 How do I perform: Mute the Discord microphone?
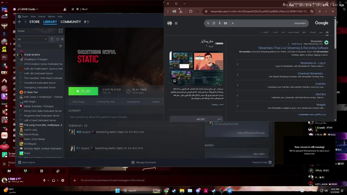(x=44, y=180)
